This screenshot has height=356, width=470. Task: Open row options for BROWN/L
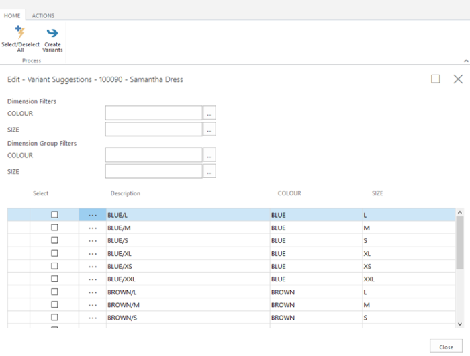[93, 292]
